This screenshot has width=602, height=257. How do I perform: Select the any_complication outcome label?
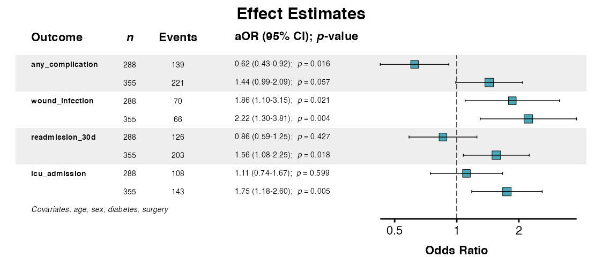[x=64, y=64]
